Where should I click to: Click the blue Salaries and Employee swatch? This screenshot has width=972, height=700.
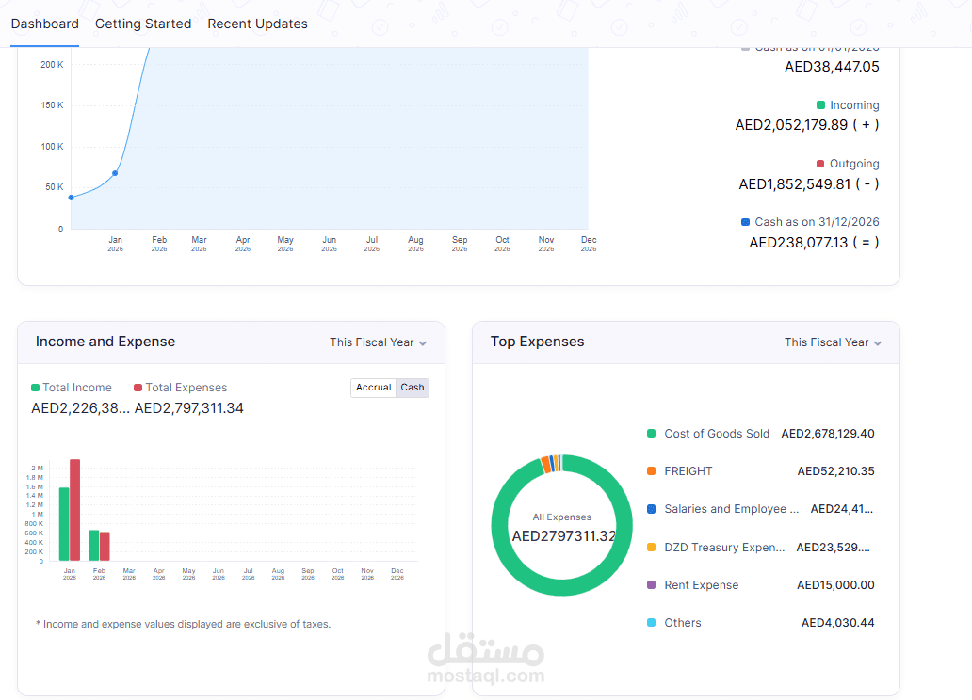(651, 509)
